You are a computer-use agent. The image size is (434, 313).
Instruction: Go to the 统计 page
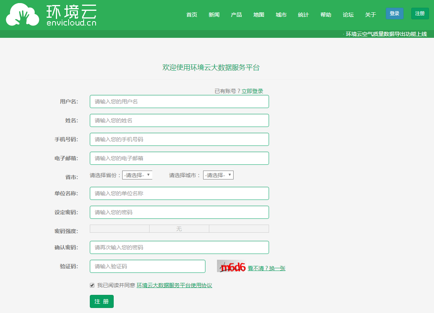pyautogui.click(x=303, y=15)
